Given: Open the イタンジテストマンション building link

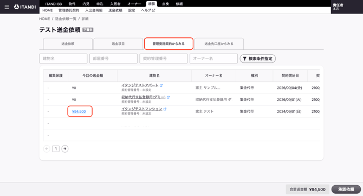Looking at the screenshot, I should tap(142, 109).
